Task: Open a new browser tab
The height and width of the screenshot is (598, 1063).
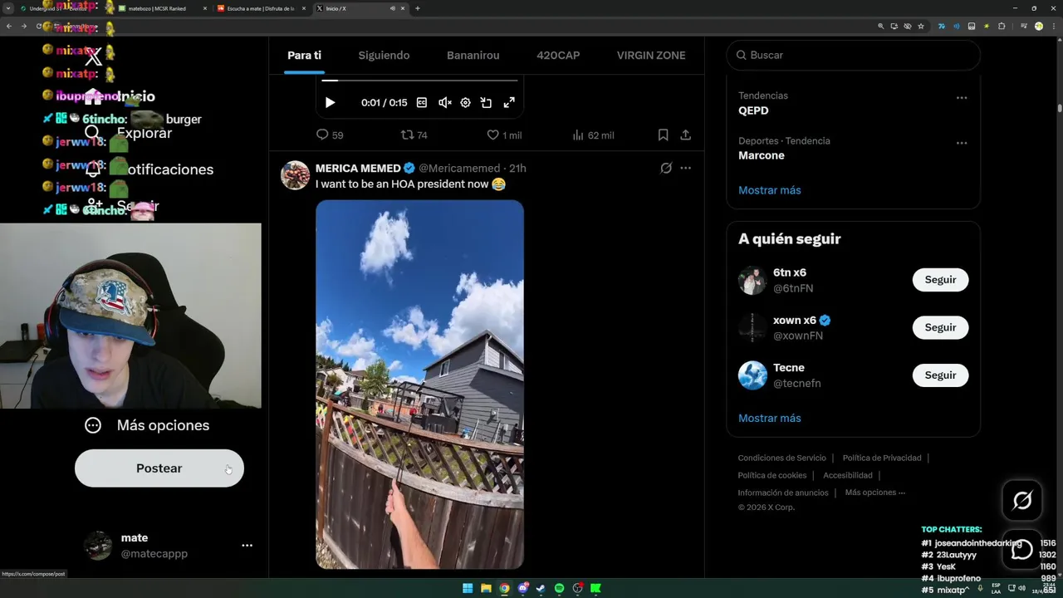Action: coord(417,8)
